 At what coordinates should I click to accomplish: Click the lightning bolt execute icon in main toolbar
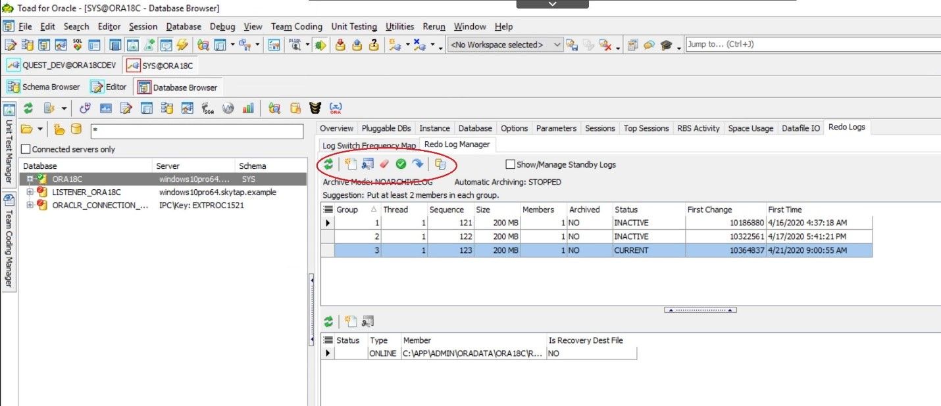(x=182, y=45)
